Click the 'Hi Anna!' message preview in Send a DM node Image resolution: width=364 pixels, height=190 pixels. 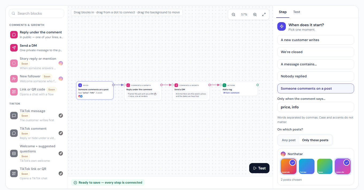click(191, 95)
